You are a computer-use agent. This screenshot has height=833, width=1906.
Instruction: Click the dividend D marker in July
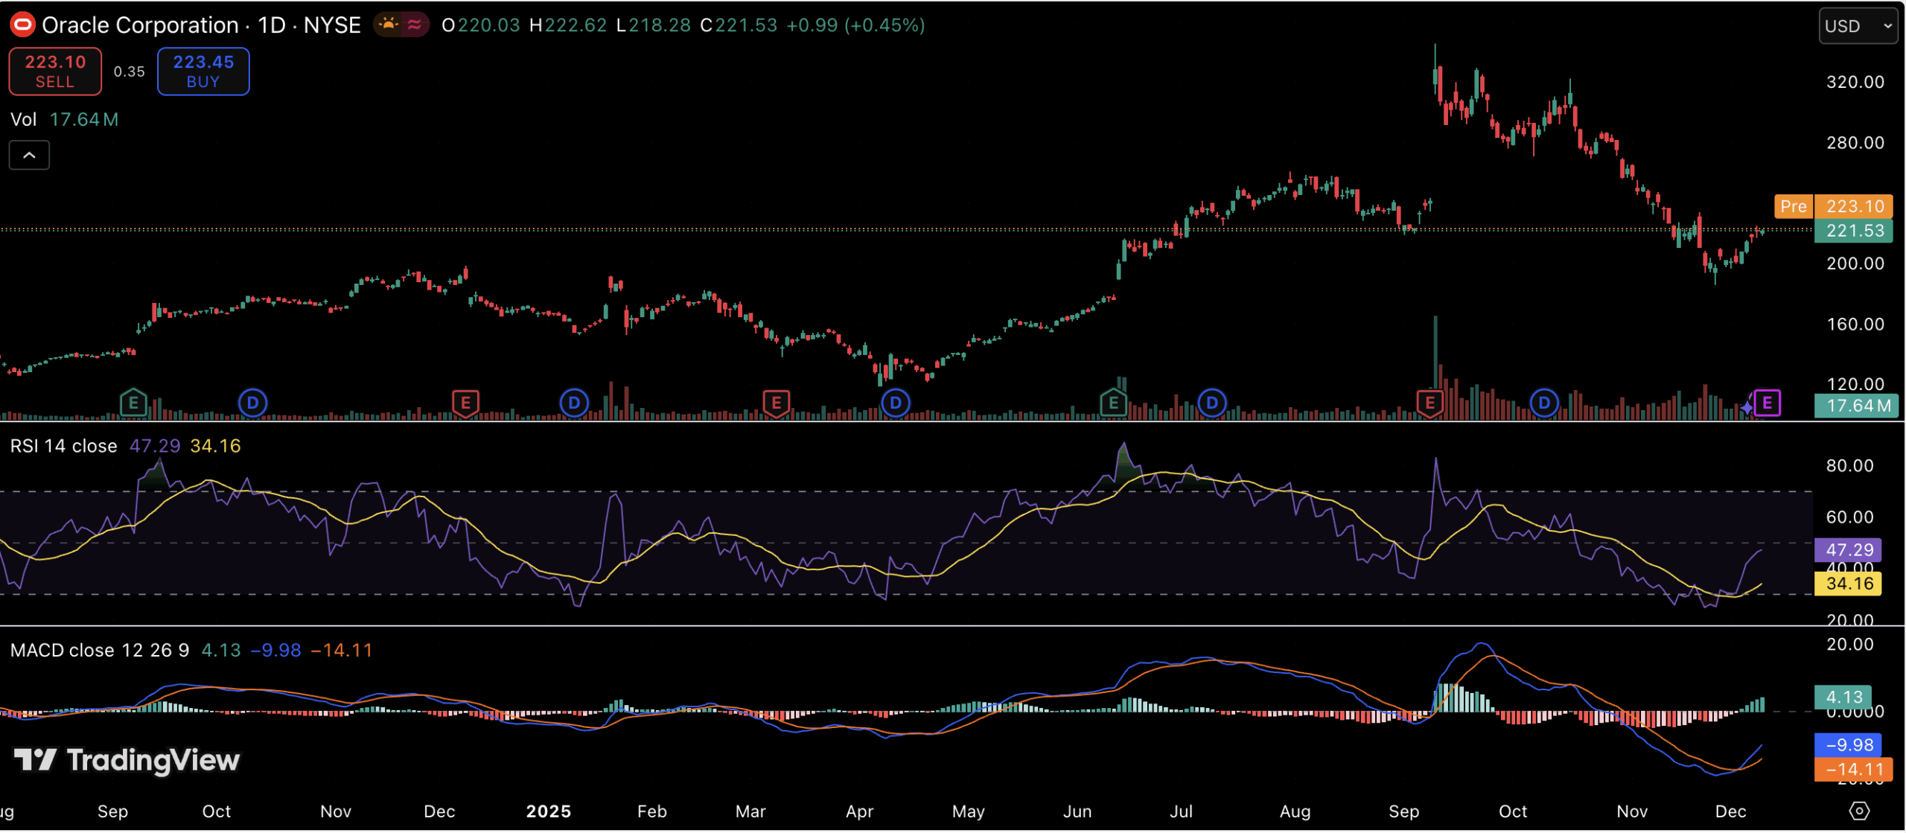pos(1211,403)
